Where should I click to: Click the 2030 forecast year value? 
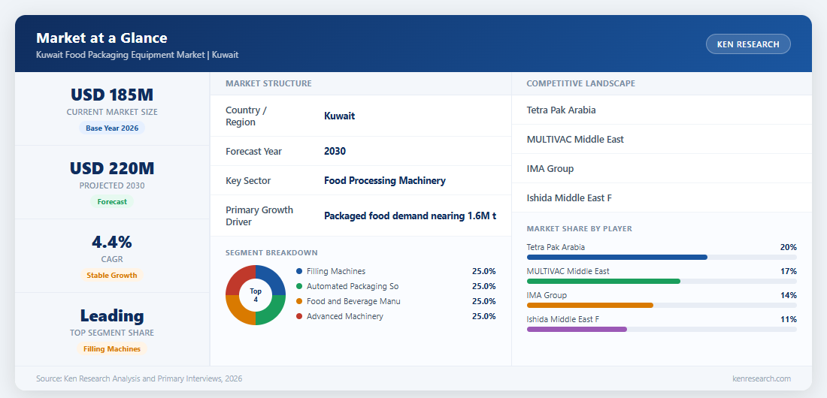click(335, 151)
